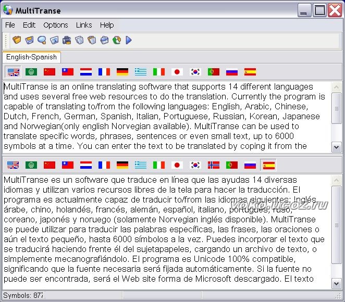The image size is (345, 302).
Task: Open the File menu
Action: 10,25
